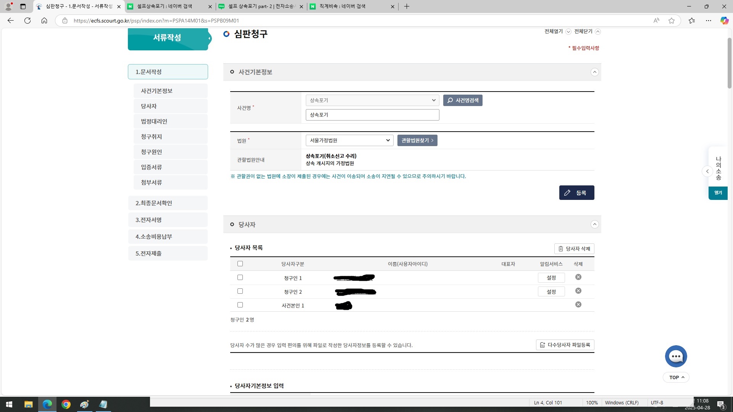Check the 청구인 1 row checkbox
This screenshot has height=412, width=733.
pyautogui.click(x=240, y=277)
